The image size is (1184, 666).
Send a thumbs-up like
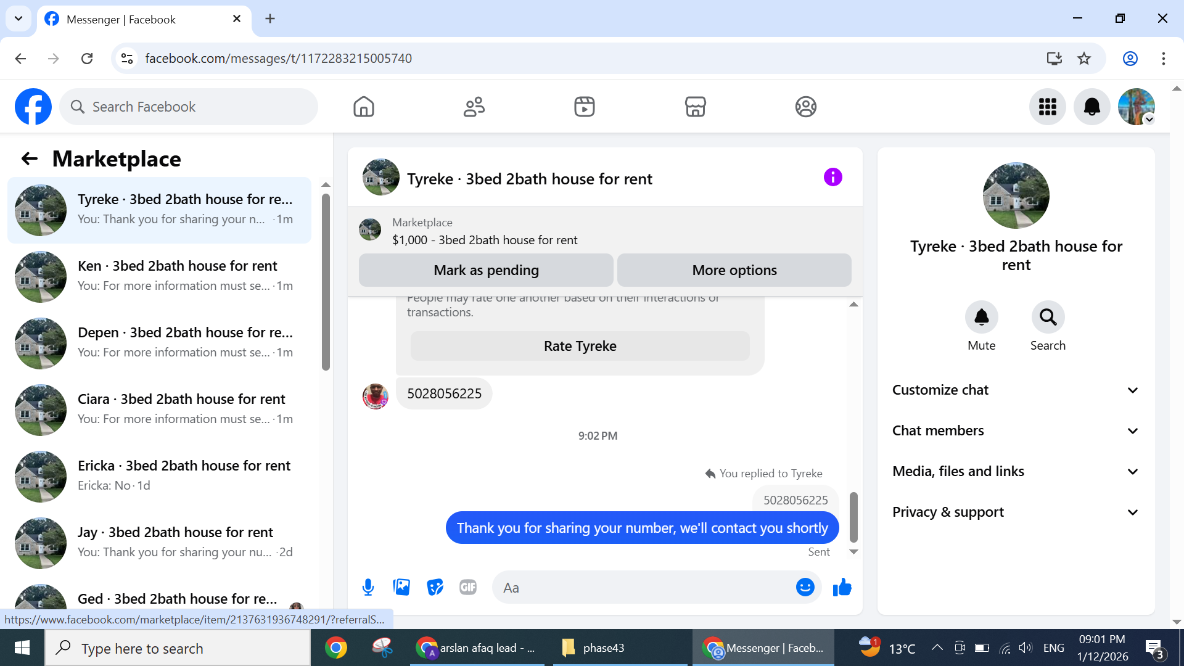coord(842,588)
